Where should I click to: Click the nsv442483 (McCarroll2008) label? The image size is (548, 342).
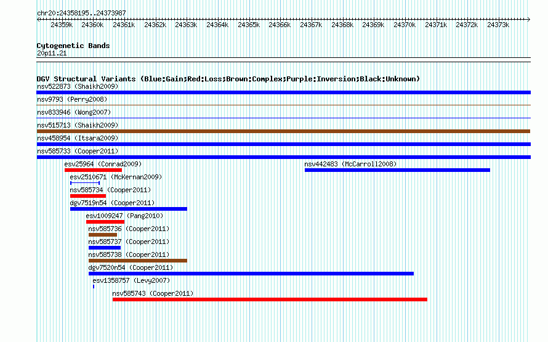[350, 164]
